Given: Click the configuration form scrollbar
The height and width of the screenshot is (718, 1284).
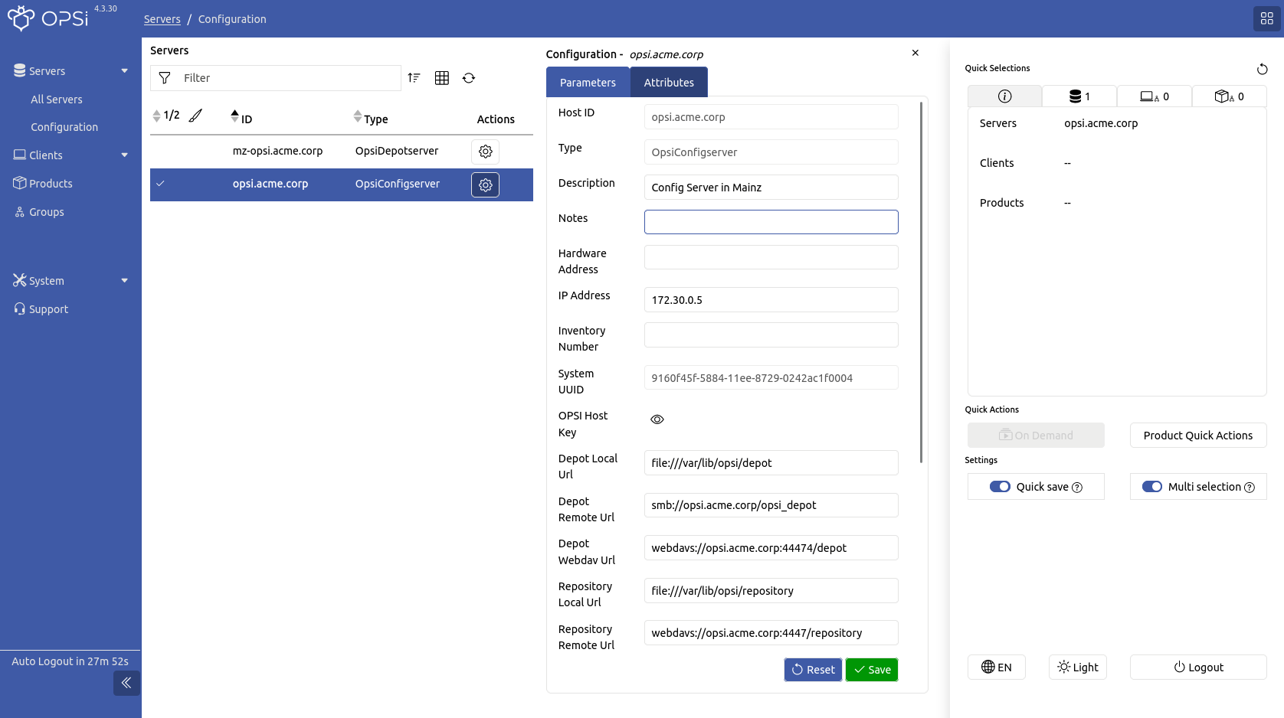Looking at the screenshot, I should [x=921, y=282].
